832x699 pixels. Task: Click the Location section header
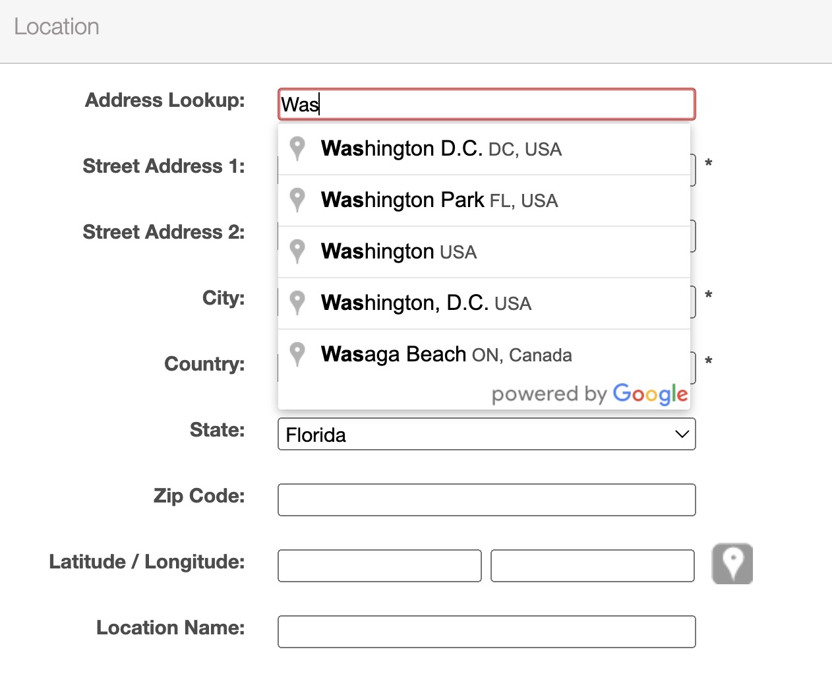(x=57, y=27)
